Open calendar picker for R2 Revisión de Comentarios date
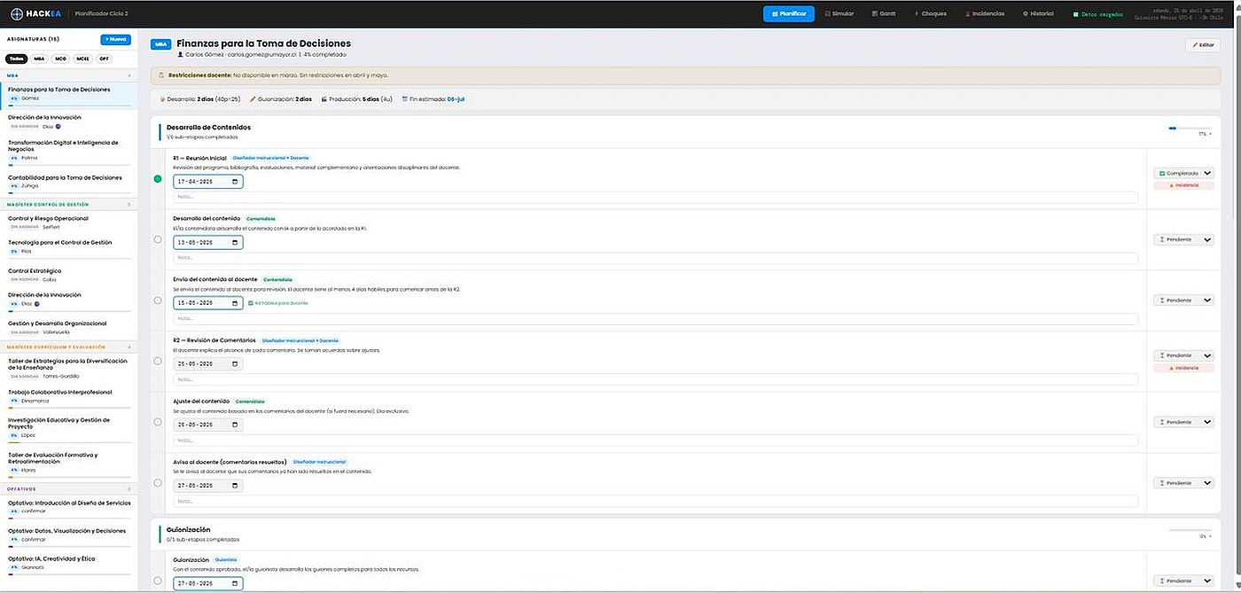1241x593 pixels. [x=235, y=363]
